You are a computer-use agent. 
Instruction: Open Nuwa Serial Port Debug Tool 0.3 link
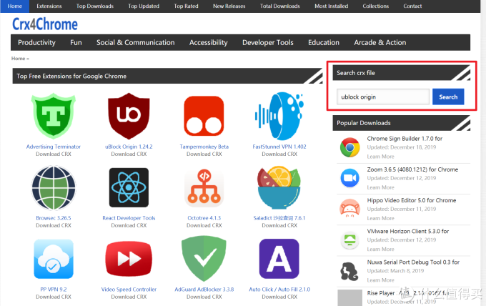click(x=413, y=262)
